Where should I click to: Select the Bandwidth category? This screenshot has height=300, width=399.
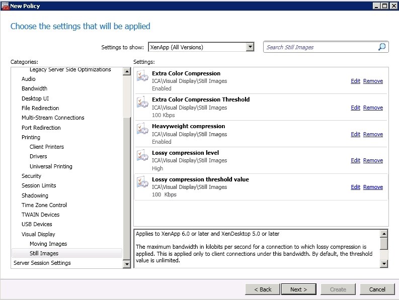(x=34, y=88)
